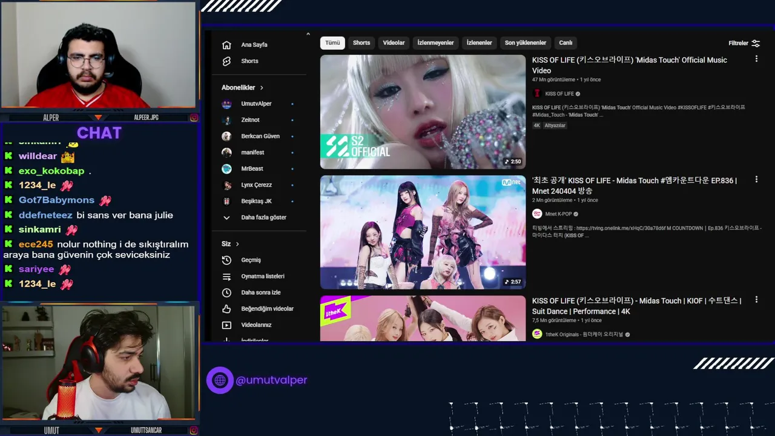775x436 pixels.
Task: Expand Siz section chevron
Action: click(x=237, y=244)
